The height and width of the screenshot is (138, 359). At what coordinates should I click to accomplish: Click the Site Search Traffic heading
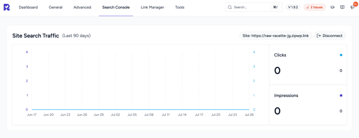pyautogui.click(x=36, y=36)
